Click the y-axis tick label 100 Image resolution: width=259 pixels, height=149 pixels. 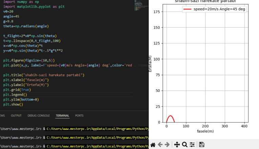coord(157,59)
